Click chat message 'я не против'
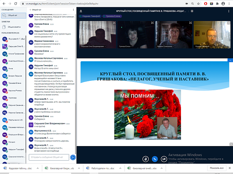 tap(40, 127)
